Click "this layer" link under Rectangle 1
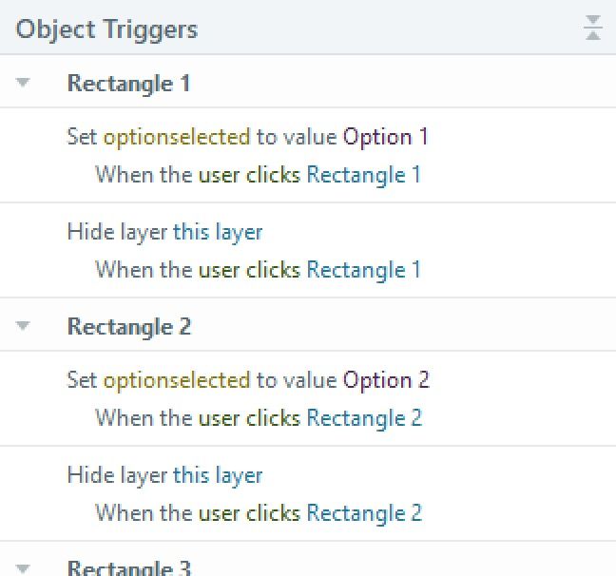The height and width of the screenshot is (576, 616). coord(217,232)
